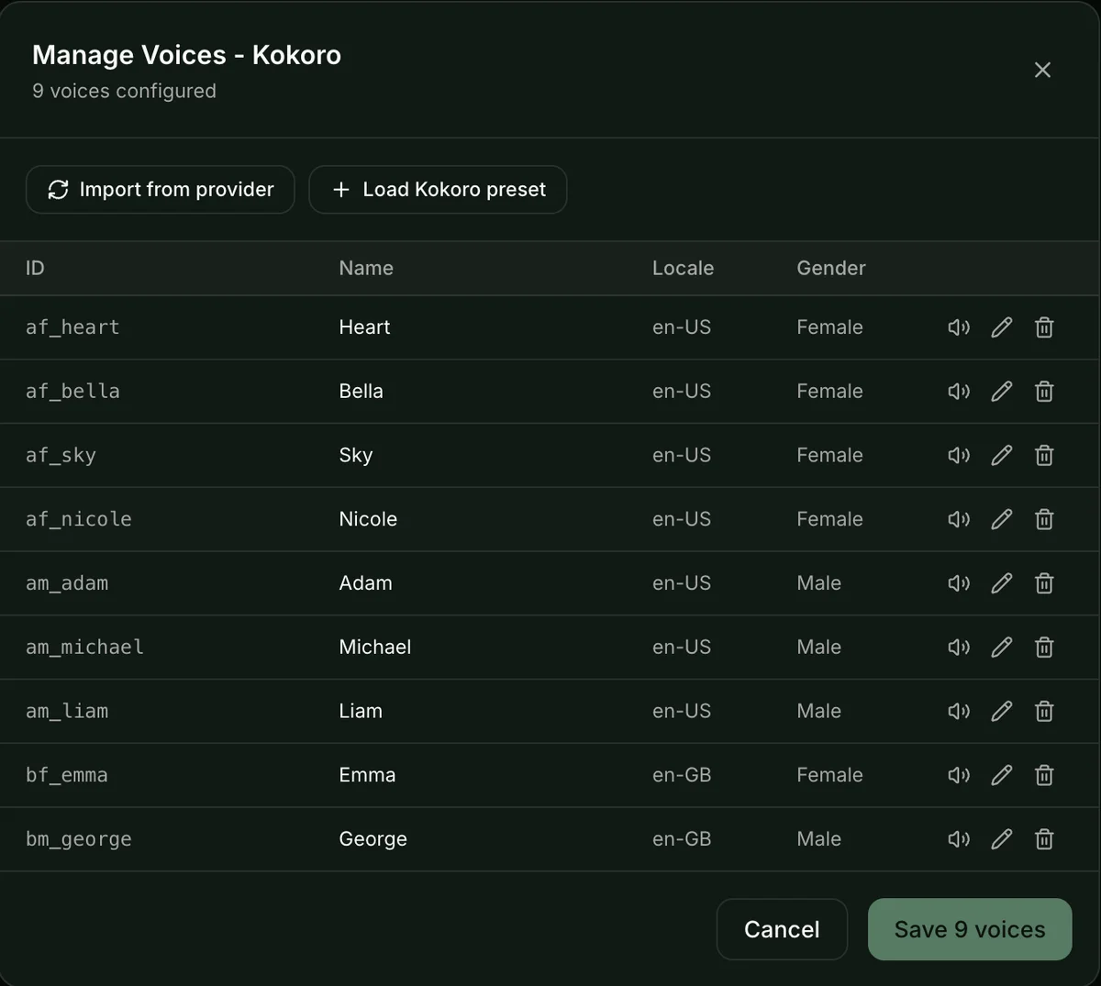Delete the Adam voice entry
1101x986 pixels.
pos(1044,583)
